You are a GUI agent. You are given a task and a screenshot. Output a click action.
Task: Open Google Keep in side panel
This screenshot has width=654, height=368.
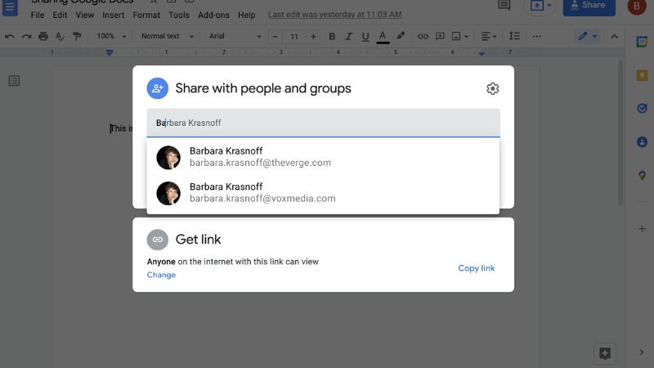[x=642, y=75]
